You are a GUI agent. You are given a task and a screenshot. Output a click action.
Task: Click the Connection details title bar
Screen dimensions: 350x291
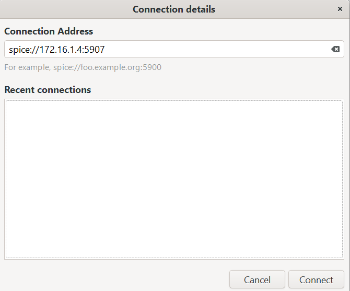tap(174, 9)
